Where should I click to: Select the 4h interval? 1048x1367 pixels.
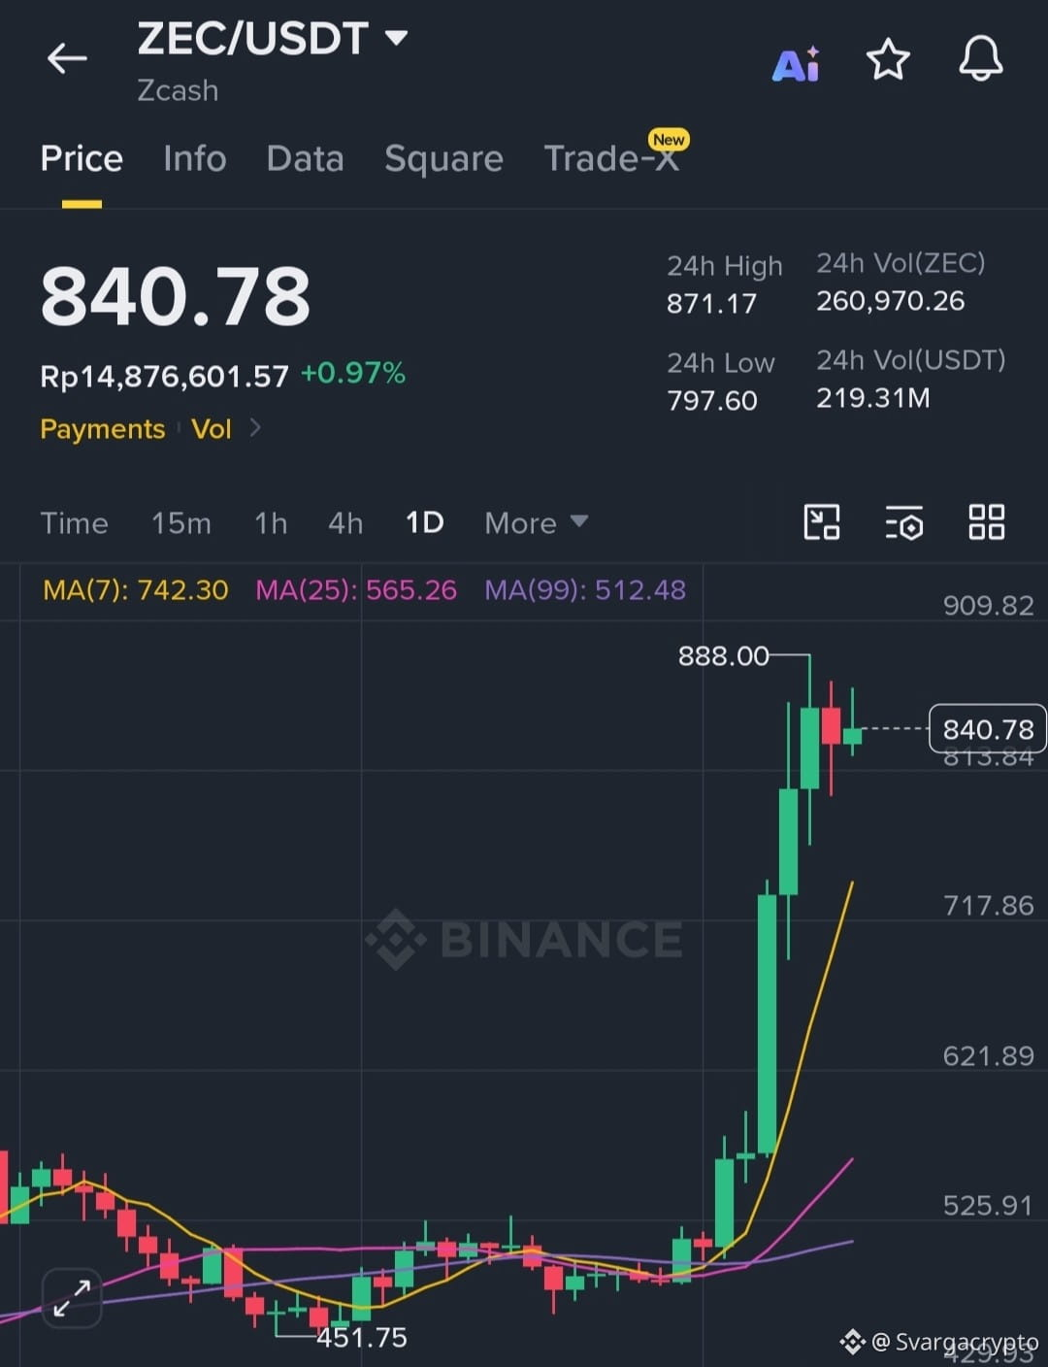tap(345, 523)
